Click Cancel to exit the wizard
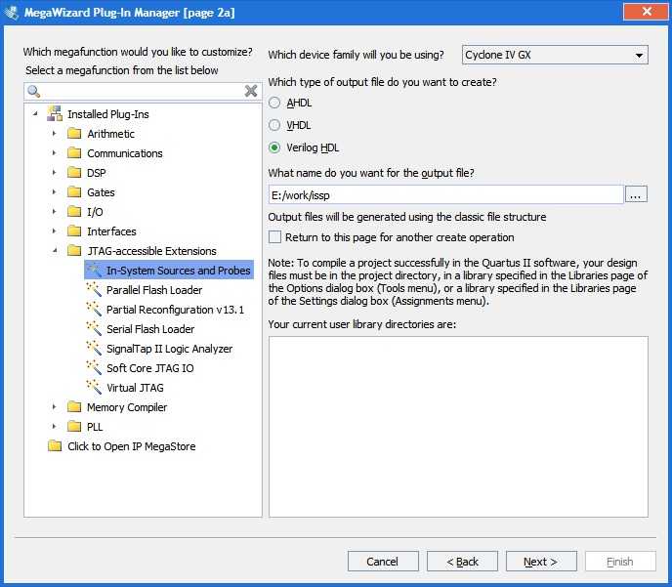Viewport: 672px width, 587px height. click(x=383, y=561)
